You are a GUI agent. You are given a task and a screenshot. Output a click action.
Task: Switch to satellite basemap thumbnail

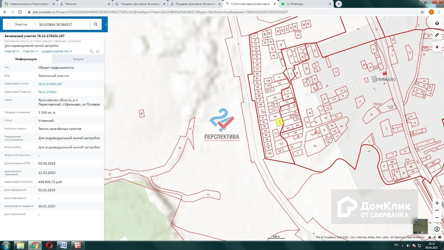click(420, 226)
